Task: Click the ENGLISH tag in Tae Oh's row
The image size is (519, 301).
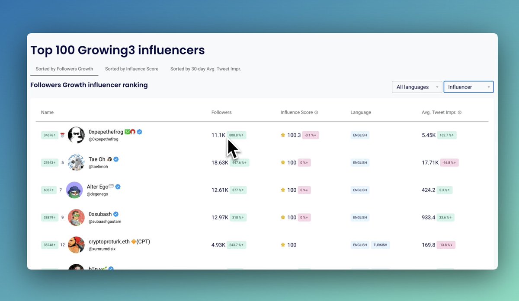Action: pyautogui.click(x=360, y=163)
